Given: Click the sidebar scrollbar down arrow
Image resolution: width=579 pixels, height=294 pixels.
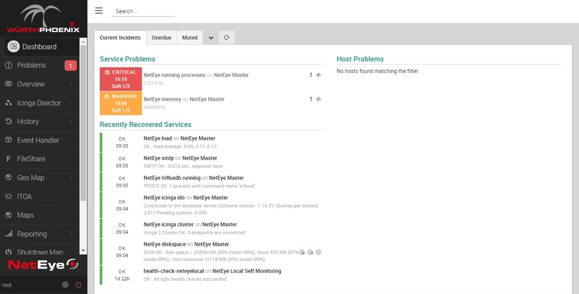Looking at the screenshot, I should [x=83, y=251].
